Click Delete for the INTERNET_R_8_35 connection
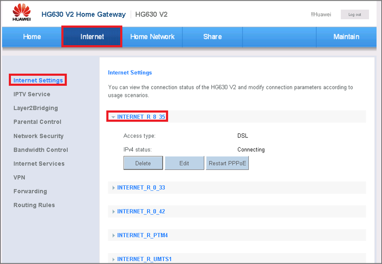 [x=143, y=163]
